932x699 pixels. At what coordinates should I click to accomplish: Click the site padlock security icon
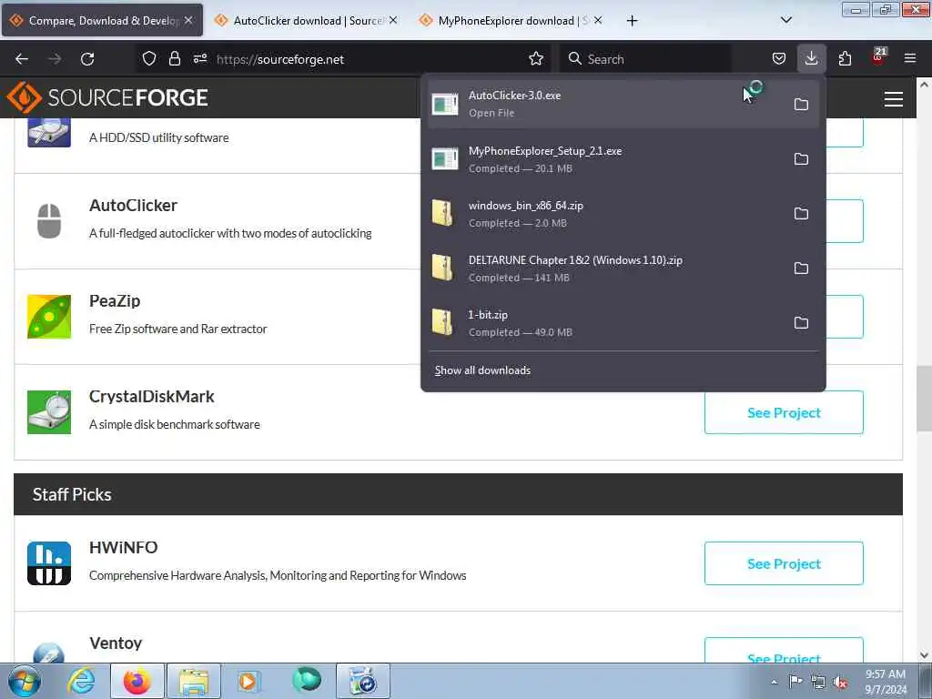(x=174, y=58)
